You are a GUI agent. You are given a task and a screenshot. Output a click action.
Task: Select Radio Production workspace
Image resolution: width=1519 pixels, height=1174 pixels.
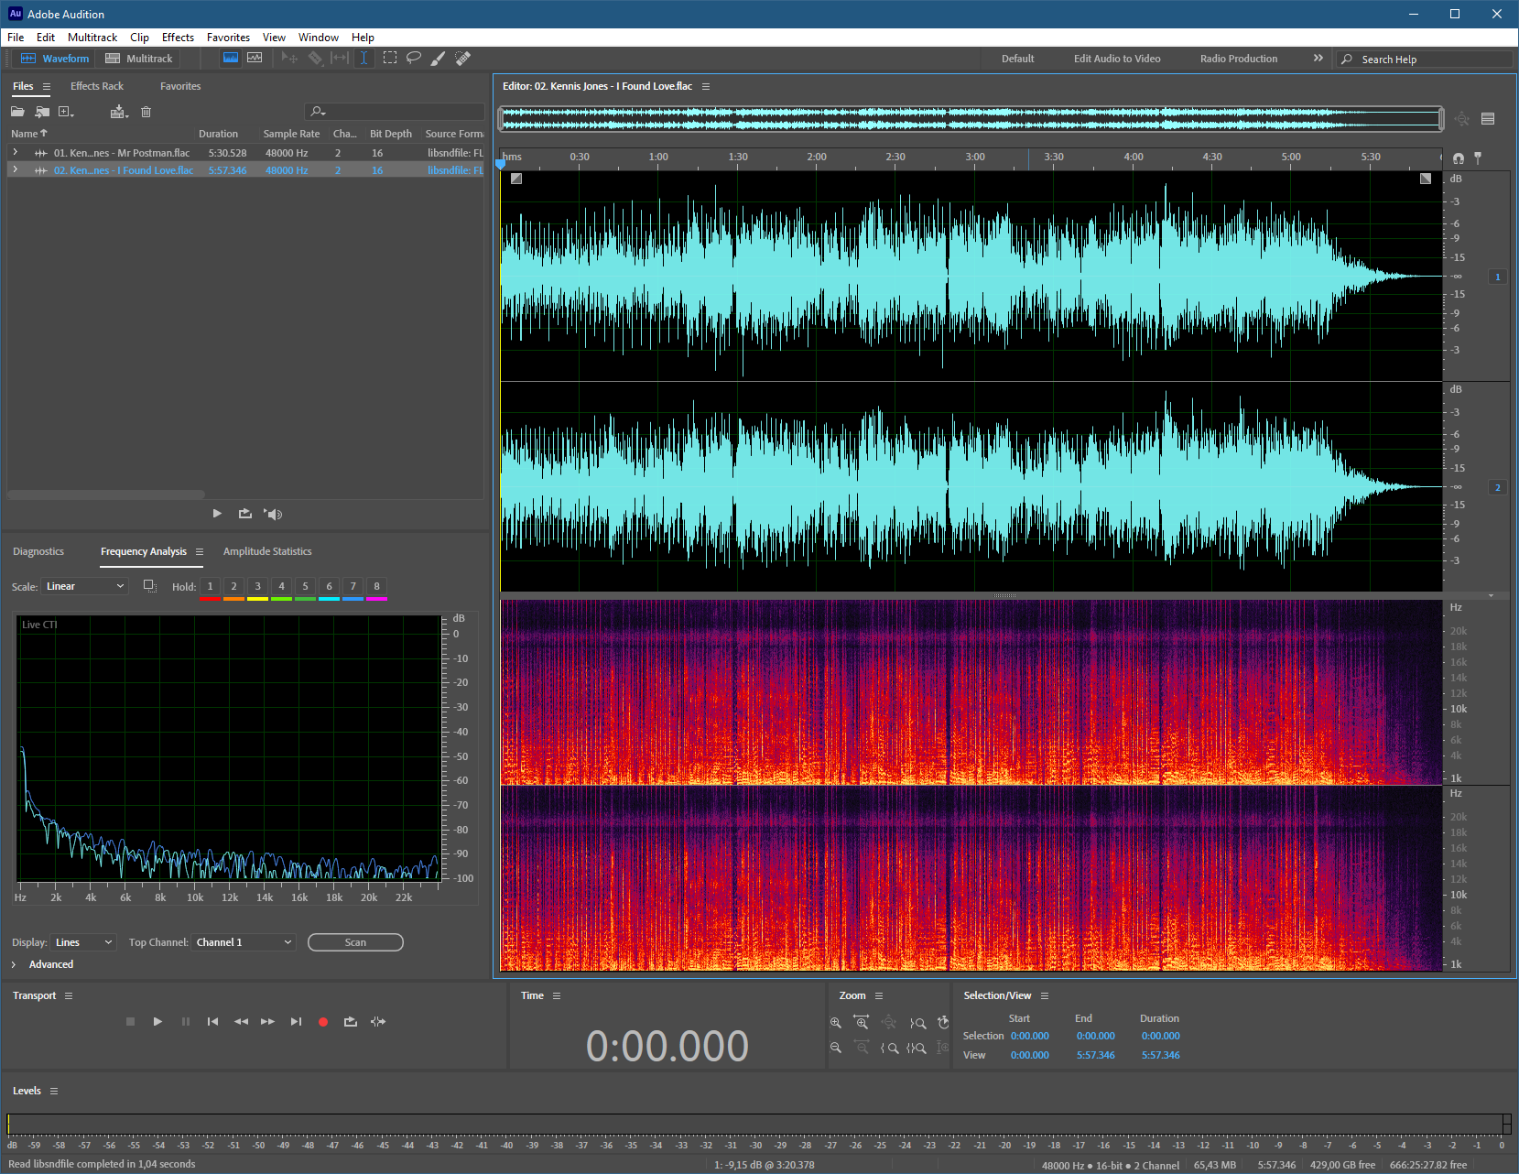[x=1239, y=59]
